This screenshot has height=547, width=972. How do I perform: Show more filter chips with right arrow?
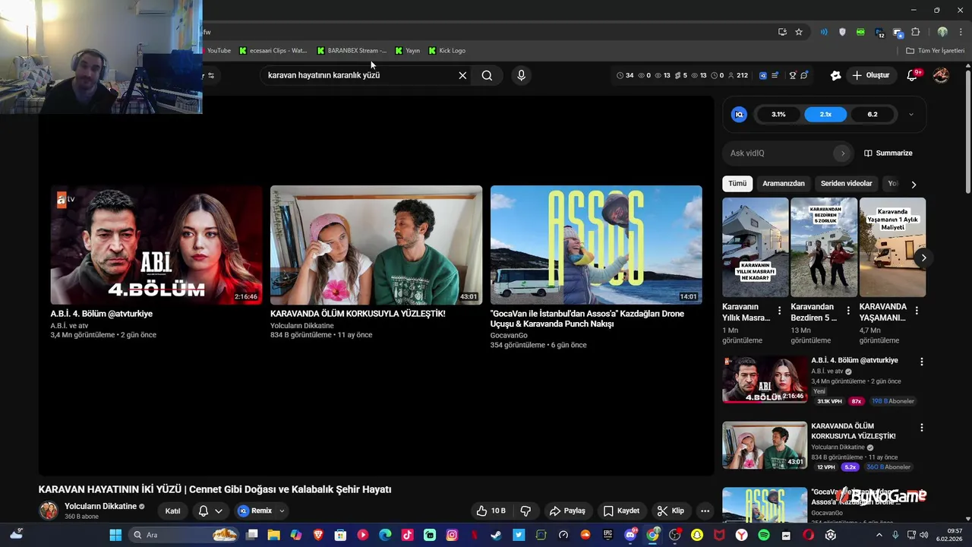(x=914, y=184)
